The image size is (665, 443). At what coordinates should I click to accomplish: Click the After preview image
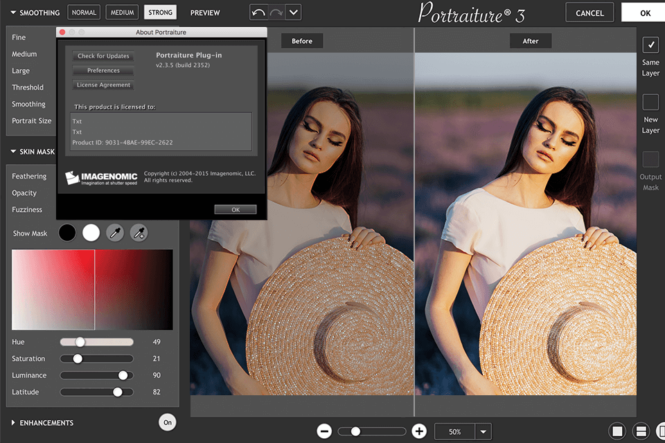pyautogui.click(x=526, y=224)
